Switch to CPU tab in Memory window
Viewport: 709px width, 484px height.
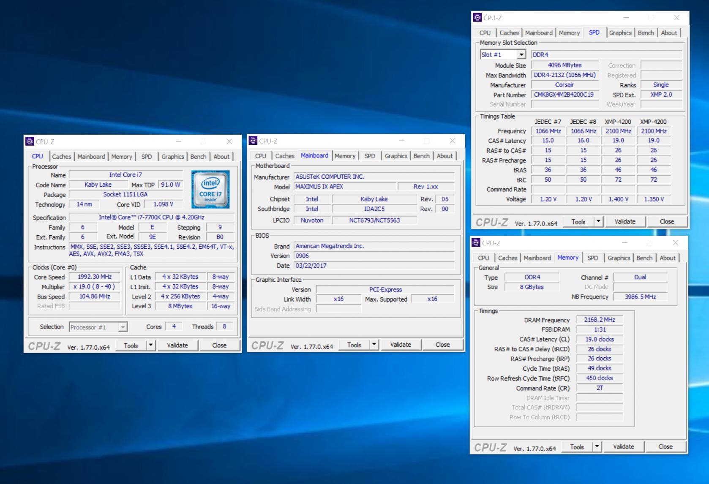pos(483,258)
